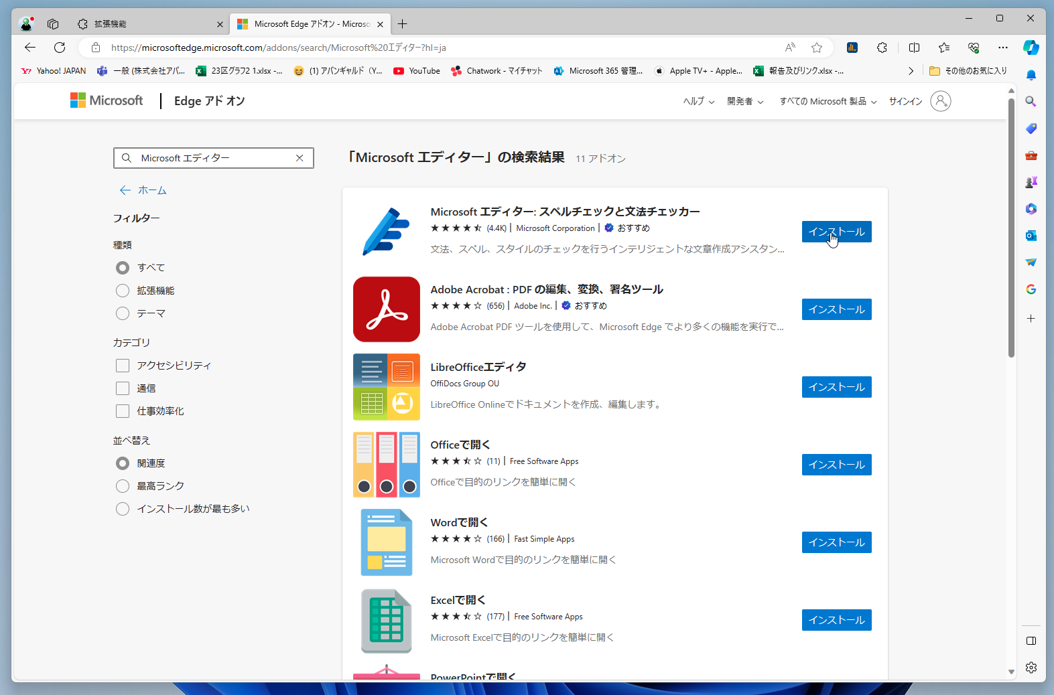
Task: Expand the 開発者 dropdown menu
Action: click(x=745, y=101)
